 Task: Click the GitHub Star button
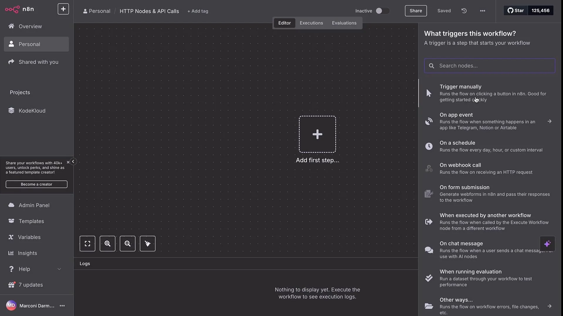tap(515, 11)
